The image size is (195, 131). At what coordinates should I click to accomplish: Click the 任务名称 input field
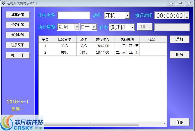[74, 15]
